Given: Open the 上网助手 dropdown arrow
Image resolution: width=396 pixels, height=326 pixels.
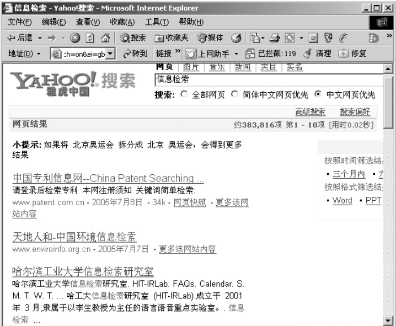Looking at the screenshot, I should pyautogui.click(x=237, y=54).
